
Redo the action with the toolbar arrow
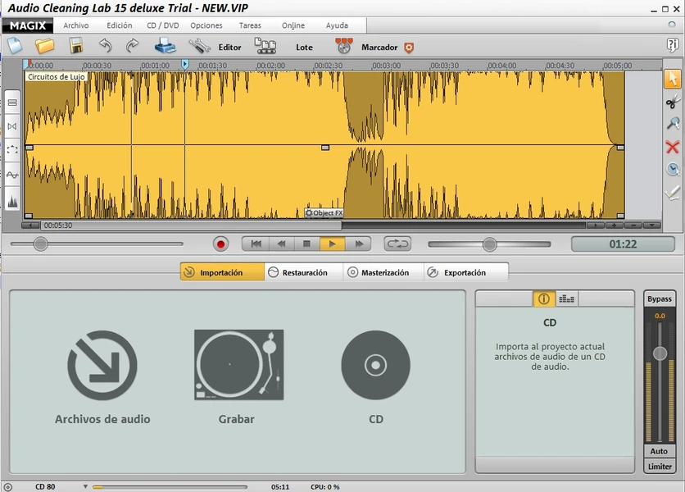coord(133,45)
